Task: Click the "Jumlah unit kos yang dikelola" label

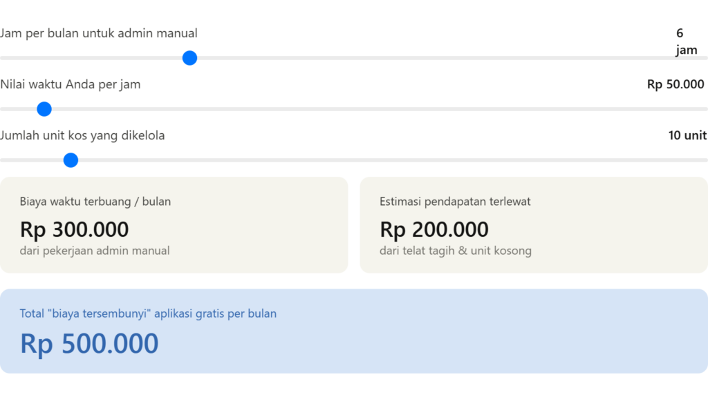Action: coord(83,135)
